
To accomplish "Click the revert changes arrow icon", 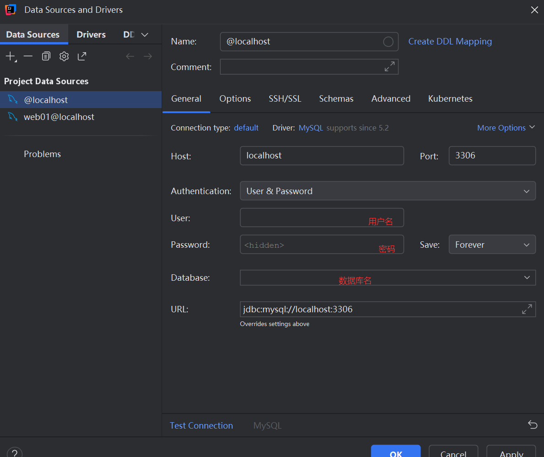I will 533,424.
